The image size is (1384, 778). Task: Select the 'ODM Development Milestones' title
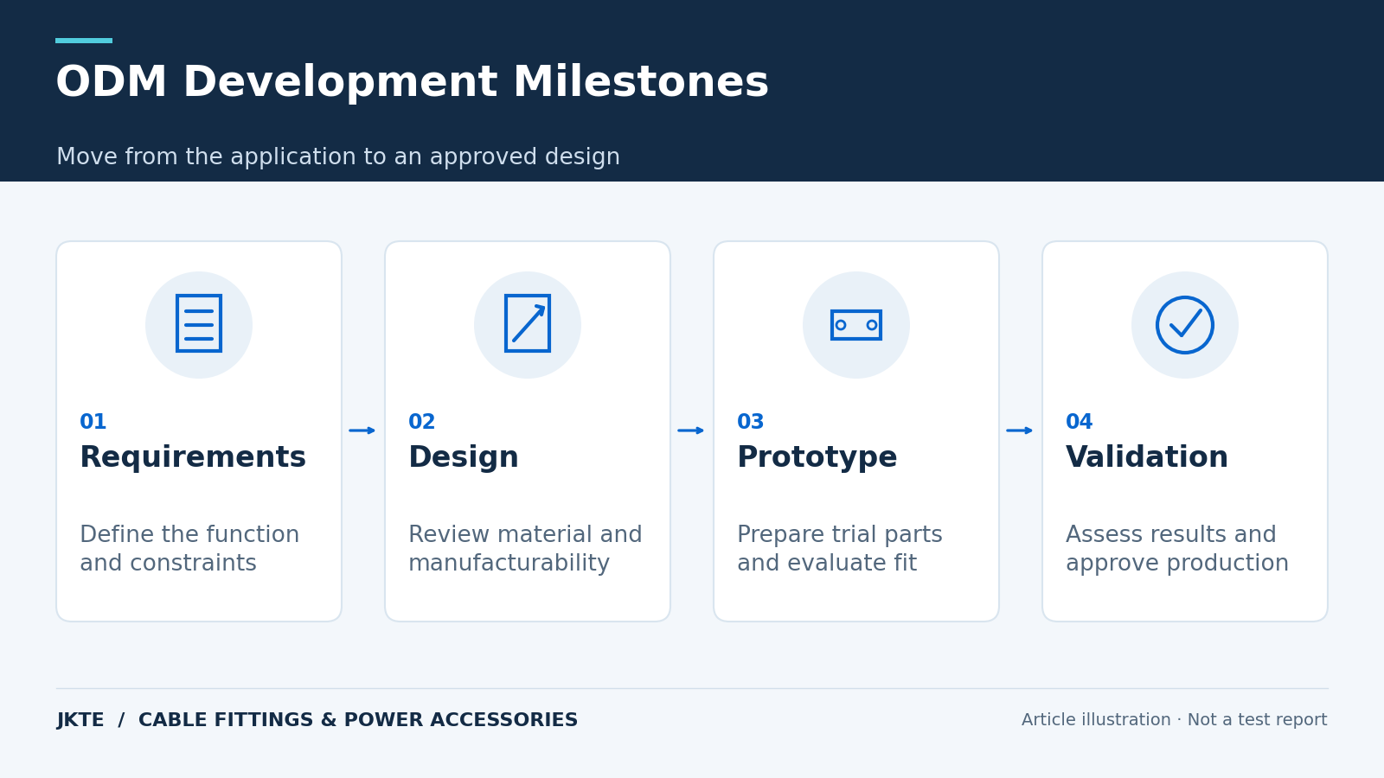pos(412,83)
